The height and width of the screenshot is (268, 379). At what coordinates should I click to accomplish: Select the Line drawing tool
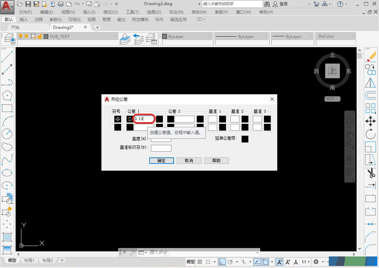click(7, 57)
